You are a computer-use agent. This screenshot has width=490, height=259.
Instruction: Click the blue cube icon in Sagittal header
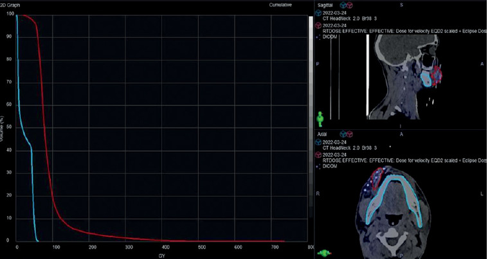pos(343,4)
